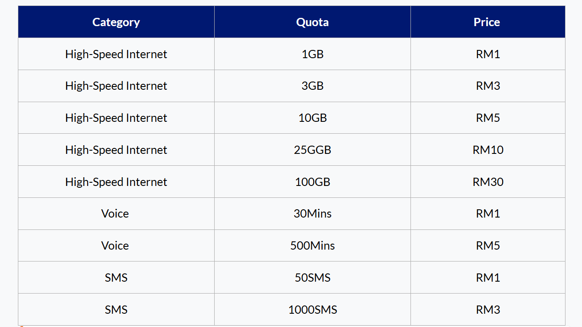This screenshot has width=582, height=327.
Task: Click the 10GB quota cell
Action: click(x=312, y=118)
